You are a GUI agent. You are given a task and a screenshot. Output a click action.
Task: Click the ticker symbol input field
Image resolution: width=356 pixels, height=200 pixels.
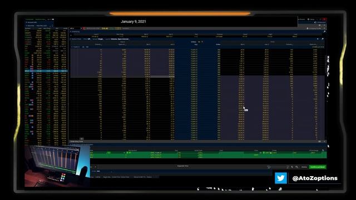75,28
